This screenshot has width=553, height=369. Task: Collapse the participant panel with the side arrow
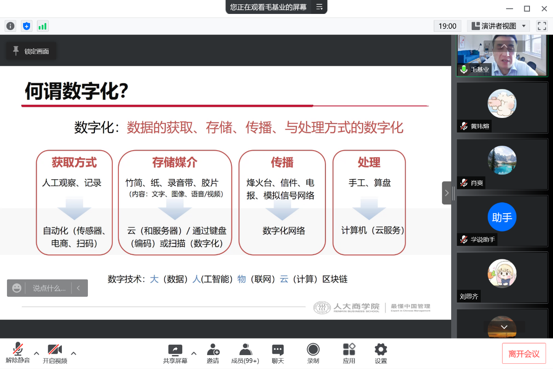[447, 193]
